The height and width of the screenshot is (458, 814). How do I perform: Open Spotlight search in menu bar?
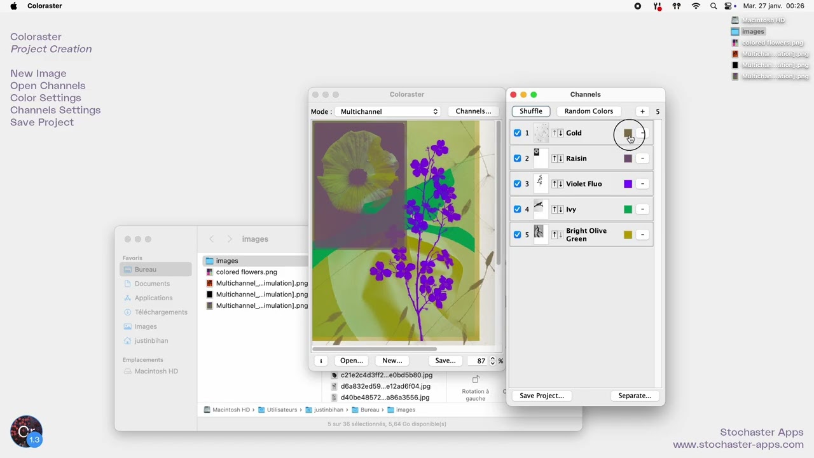pos(714,6)
